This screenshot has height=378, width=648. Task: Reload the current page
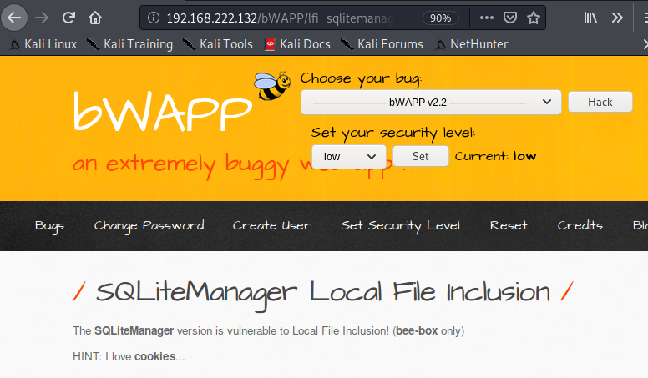tap(68, 18)
